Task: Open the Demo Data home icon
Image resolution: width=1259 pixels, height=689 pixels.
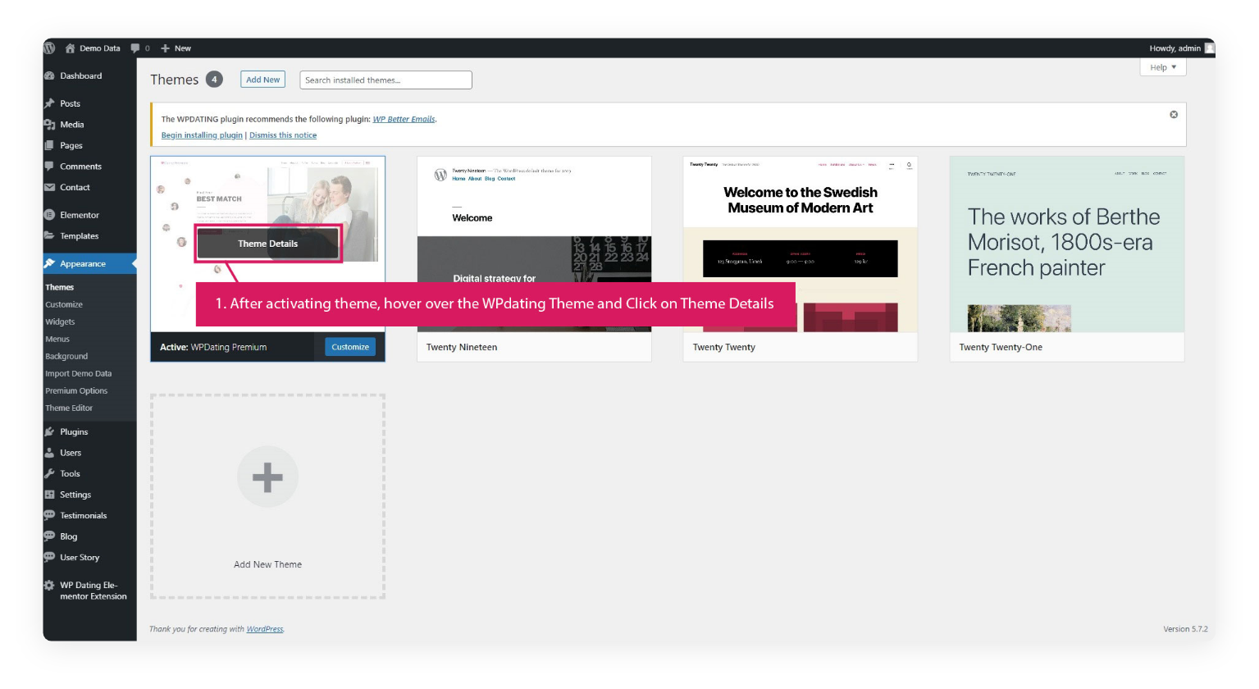Action: 70,48
